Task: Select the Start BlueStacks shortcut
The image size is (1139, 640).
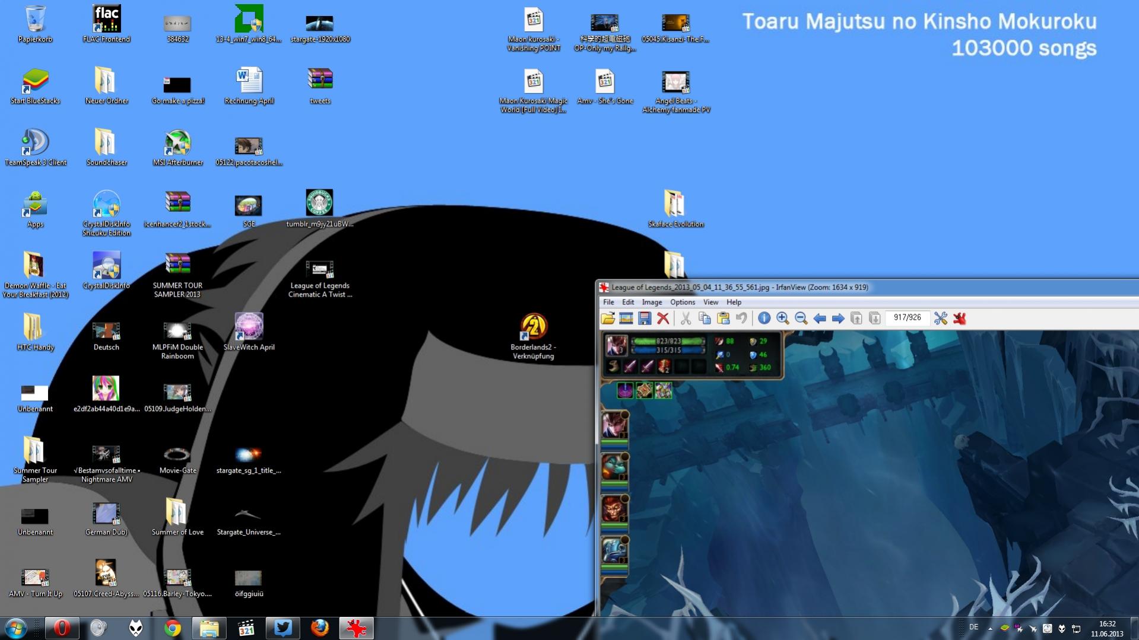Action: point(35,86)
